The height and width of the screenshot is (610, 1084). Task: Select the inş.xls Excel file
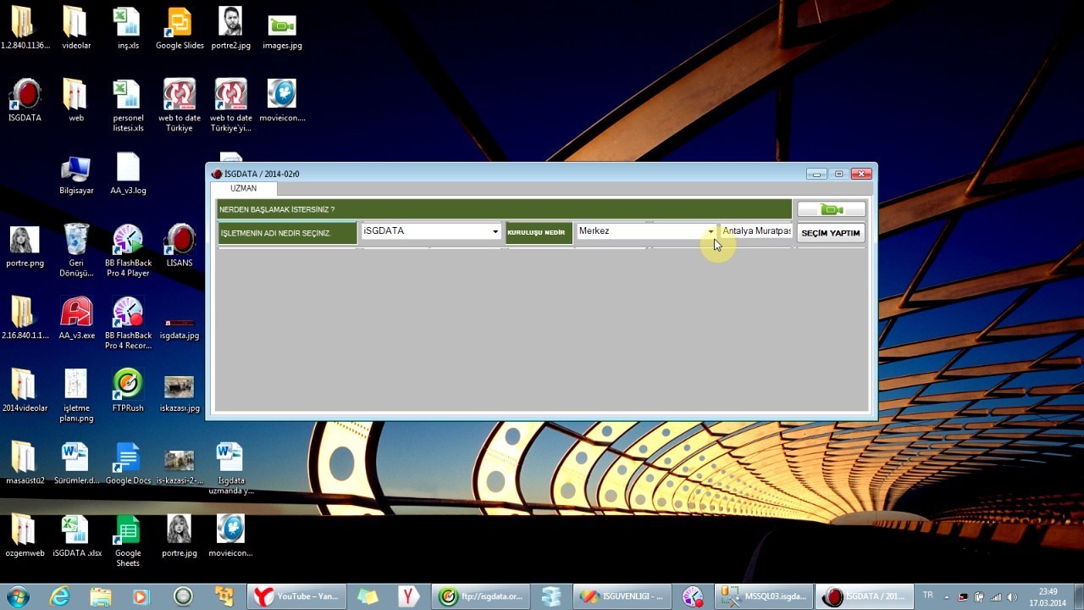[128, 28]
